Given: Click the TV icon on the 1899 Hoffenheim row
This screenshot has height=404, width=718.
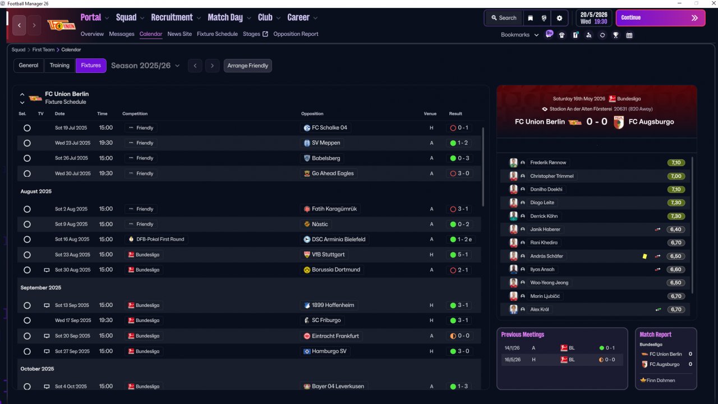Looking at the screenshot, I should click(47, 306).
